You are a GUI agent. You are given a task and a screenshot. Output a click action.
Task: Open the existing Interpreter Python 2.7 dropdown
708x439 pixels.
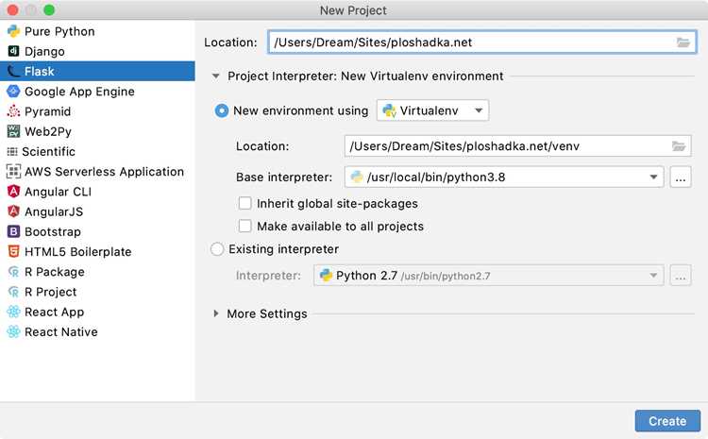489,276
